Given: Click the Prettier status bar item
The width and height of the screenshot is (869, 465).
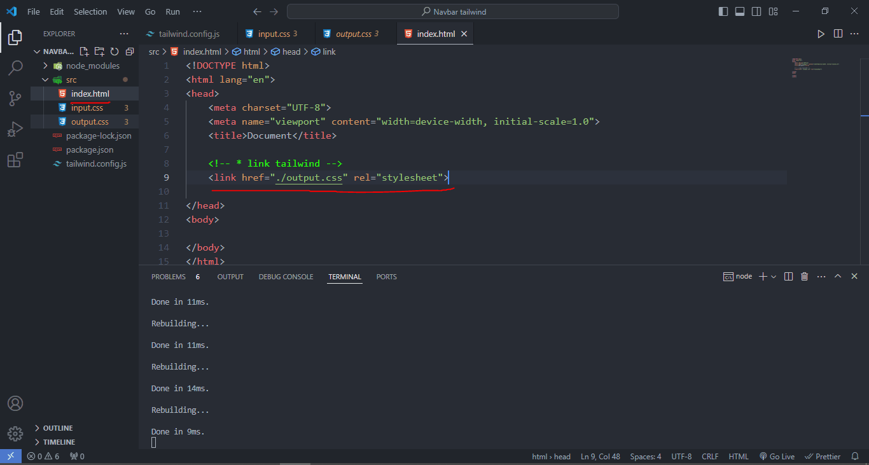Looking at the screenshot, I should [x=823, y=456].
